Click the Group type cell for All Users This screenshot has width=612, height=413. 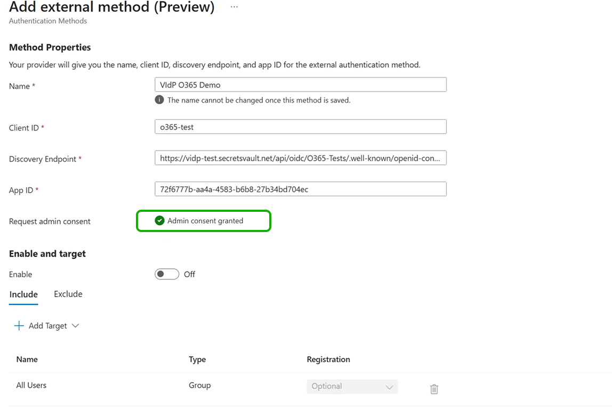(200, 385)
